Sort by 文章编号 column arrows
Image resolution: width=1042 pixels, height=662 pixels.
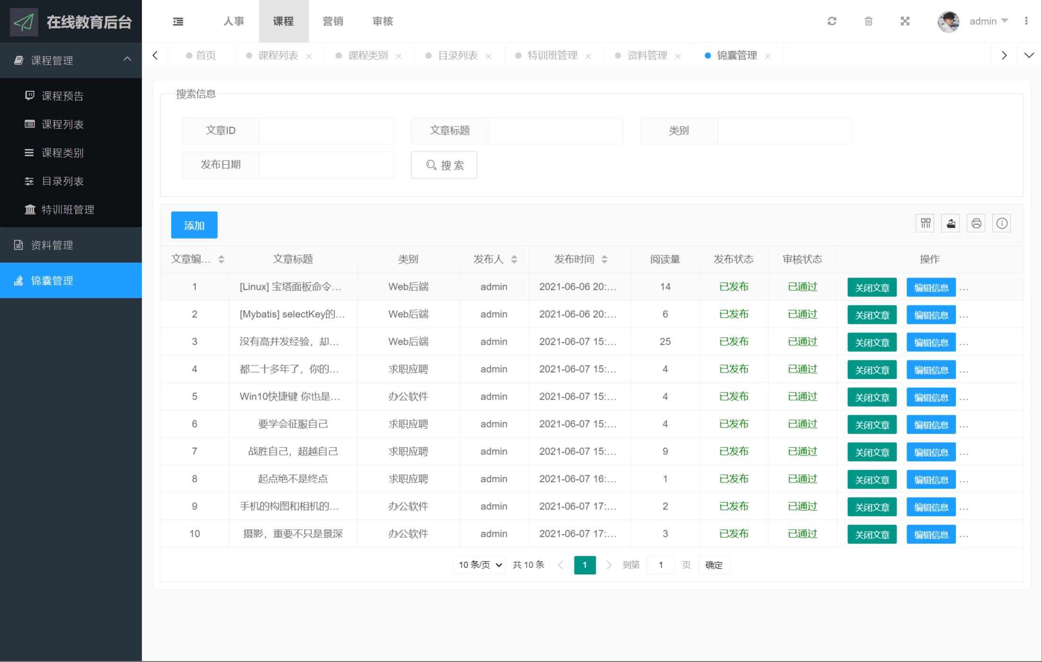coord(221,259)
